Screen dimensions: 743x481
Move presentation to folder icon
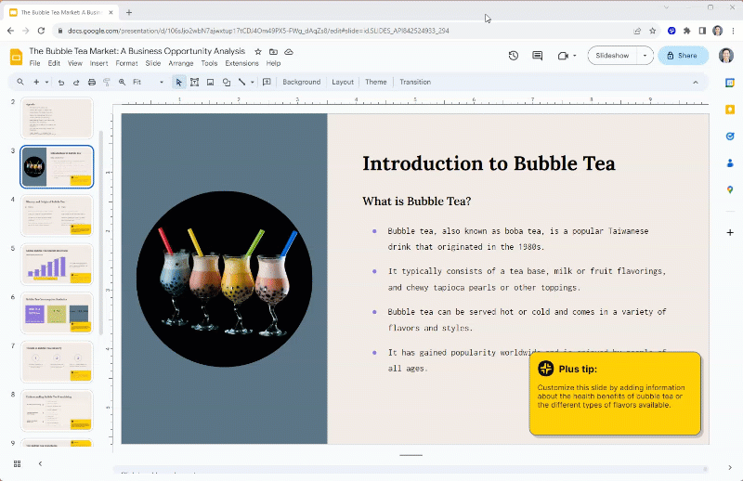click(273, 52)
